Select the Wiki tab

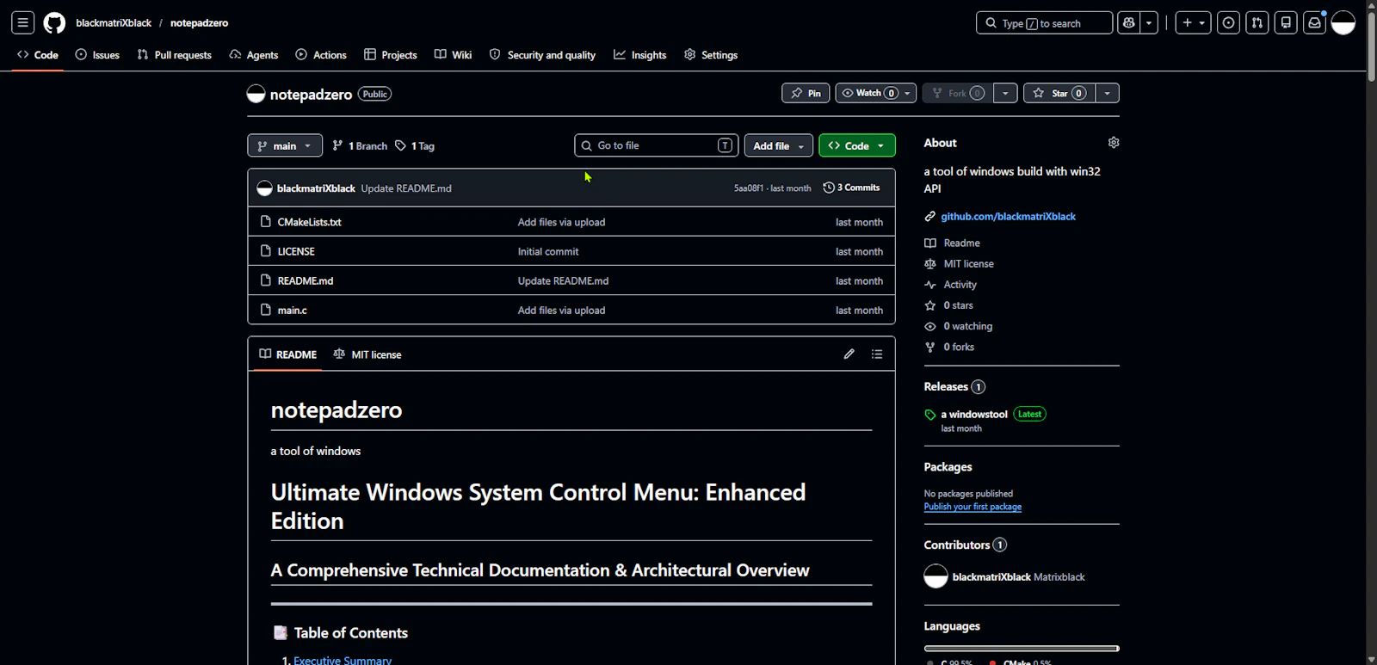(x=454, y=55)
